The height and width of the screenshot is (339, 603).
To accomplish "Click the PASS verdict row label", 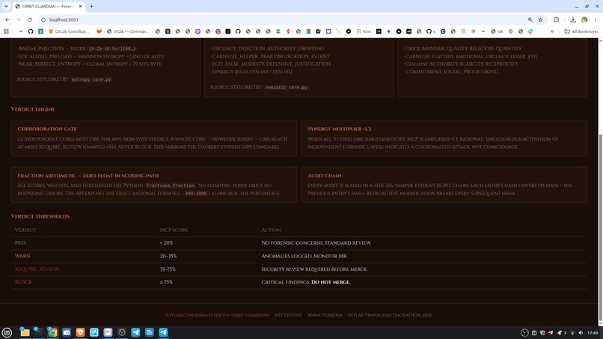I will (x=20, y=242).
